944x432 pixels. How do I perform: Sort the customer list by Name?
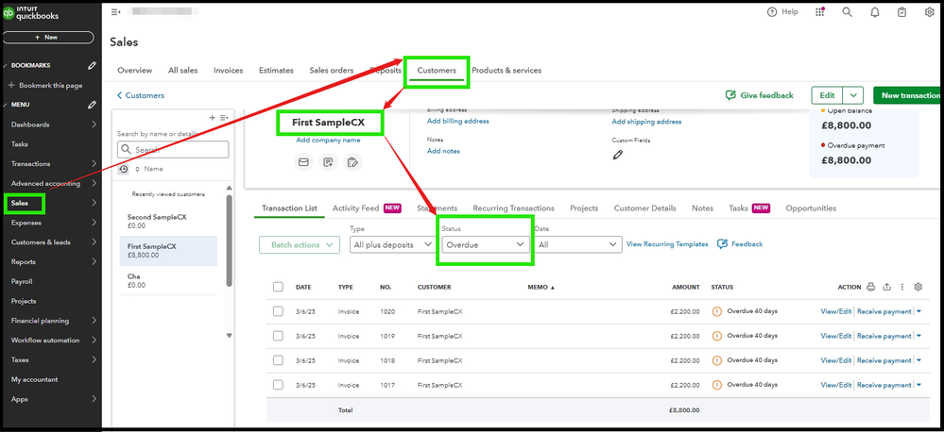(149, 170)
